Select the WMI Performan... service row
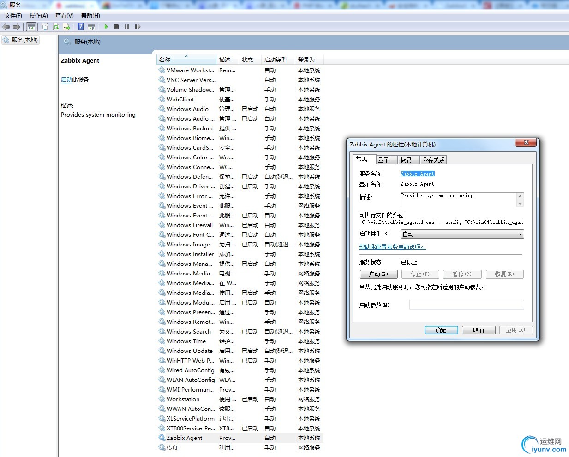This screenshot has width=569, height=457. 240,389
